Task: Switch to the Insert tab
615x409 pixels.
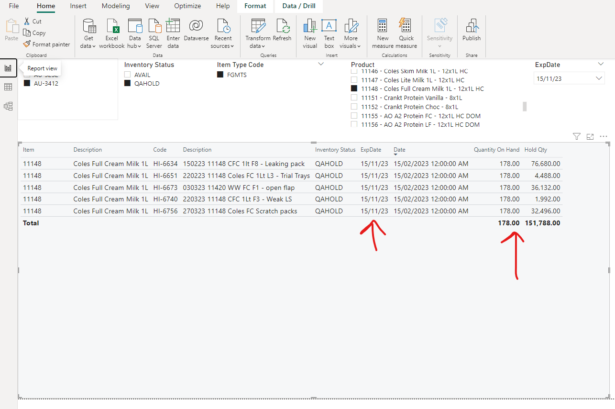Action: [78, 6]
